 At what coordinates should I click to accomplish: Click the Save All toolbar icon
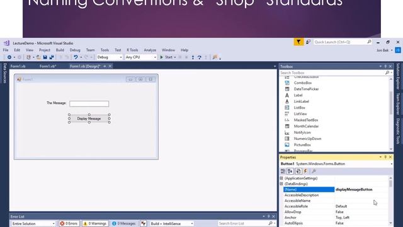(52, 57)
